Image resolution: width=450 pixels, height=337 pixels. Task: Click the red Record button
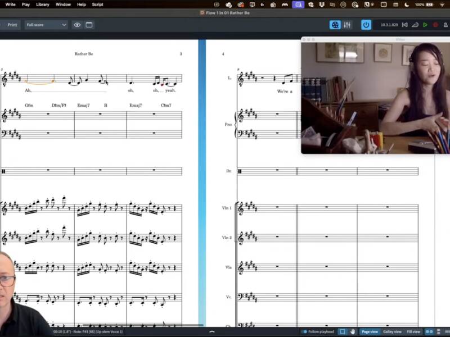435,25
